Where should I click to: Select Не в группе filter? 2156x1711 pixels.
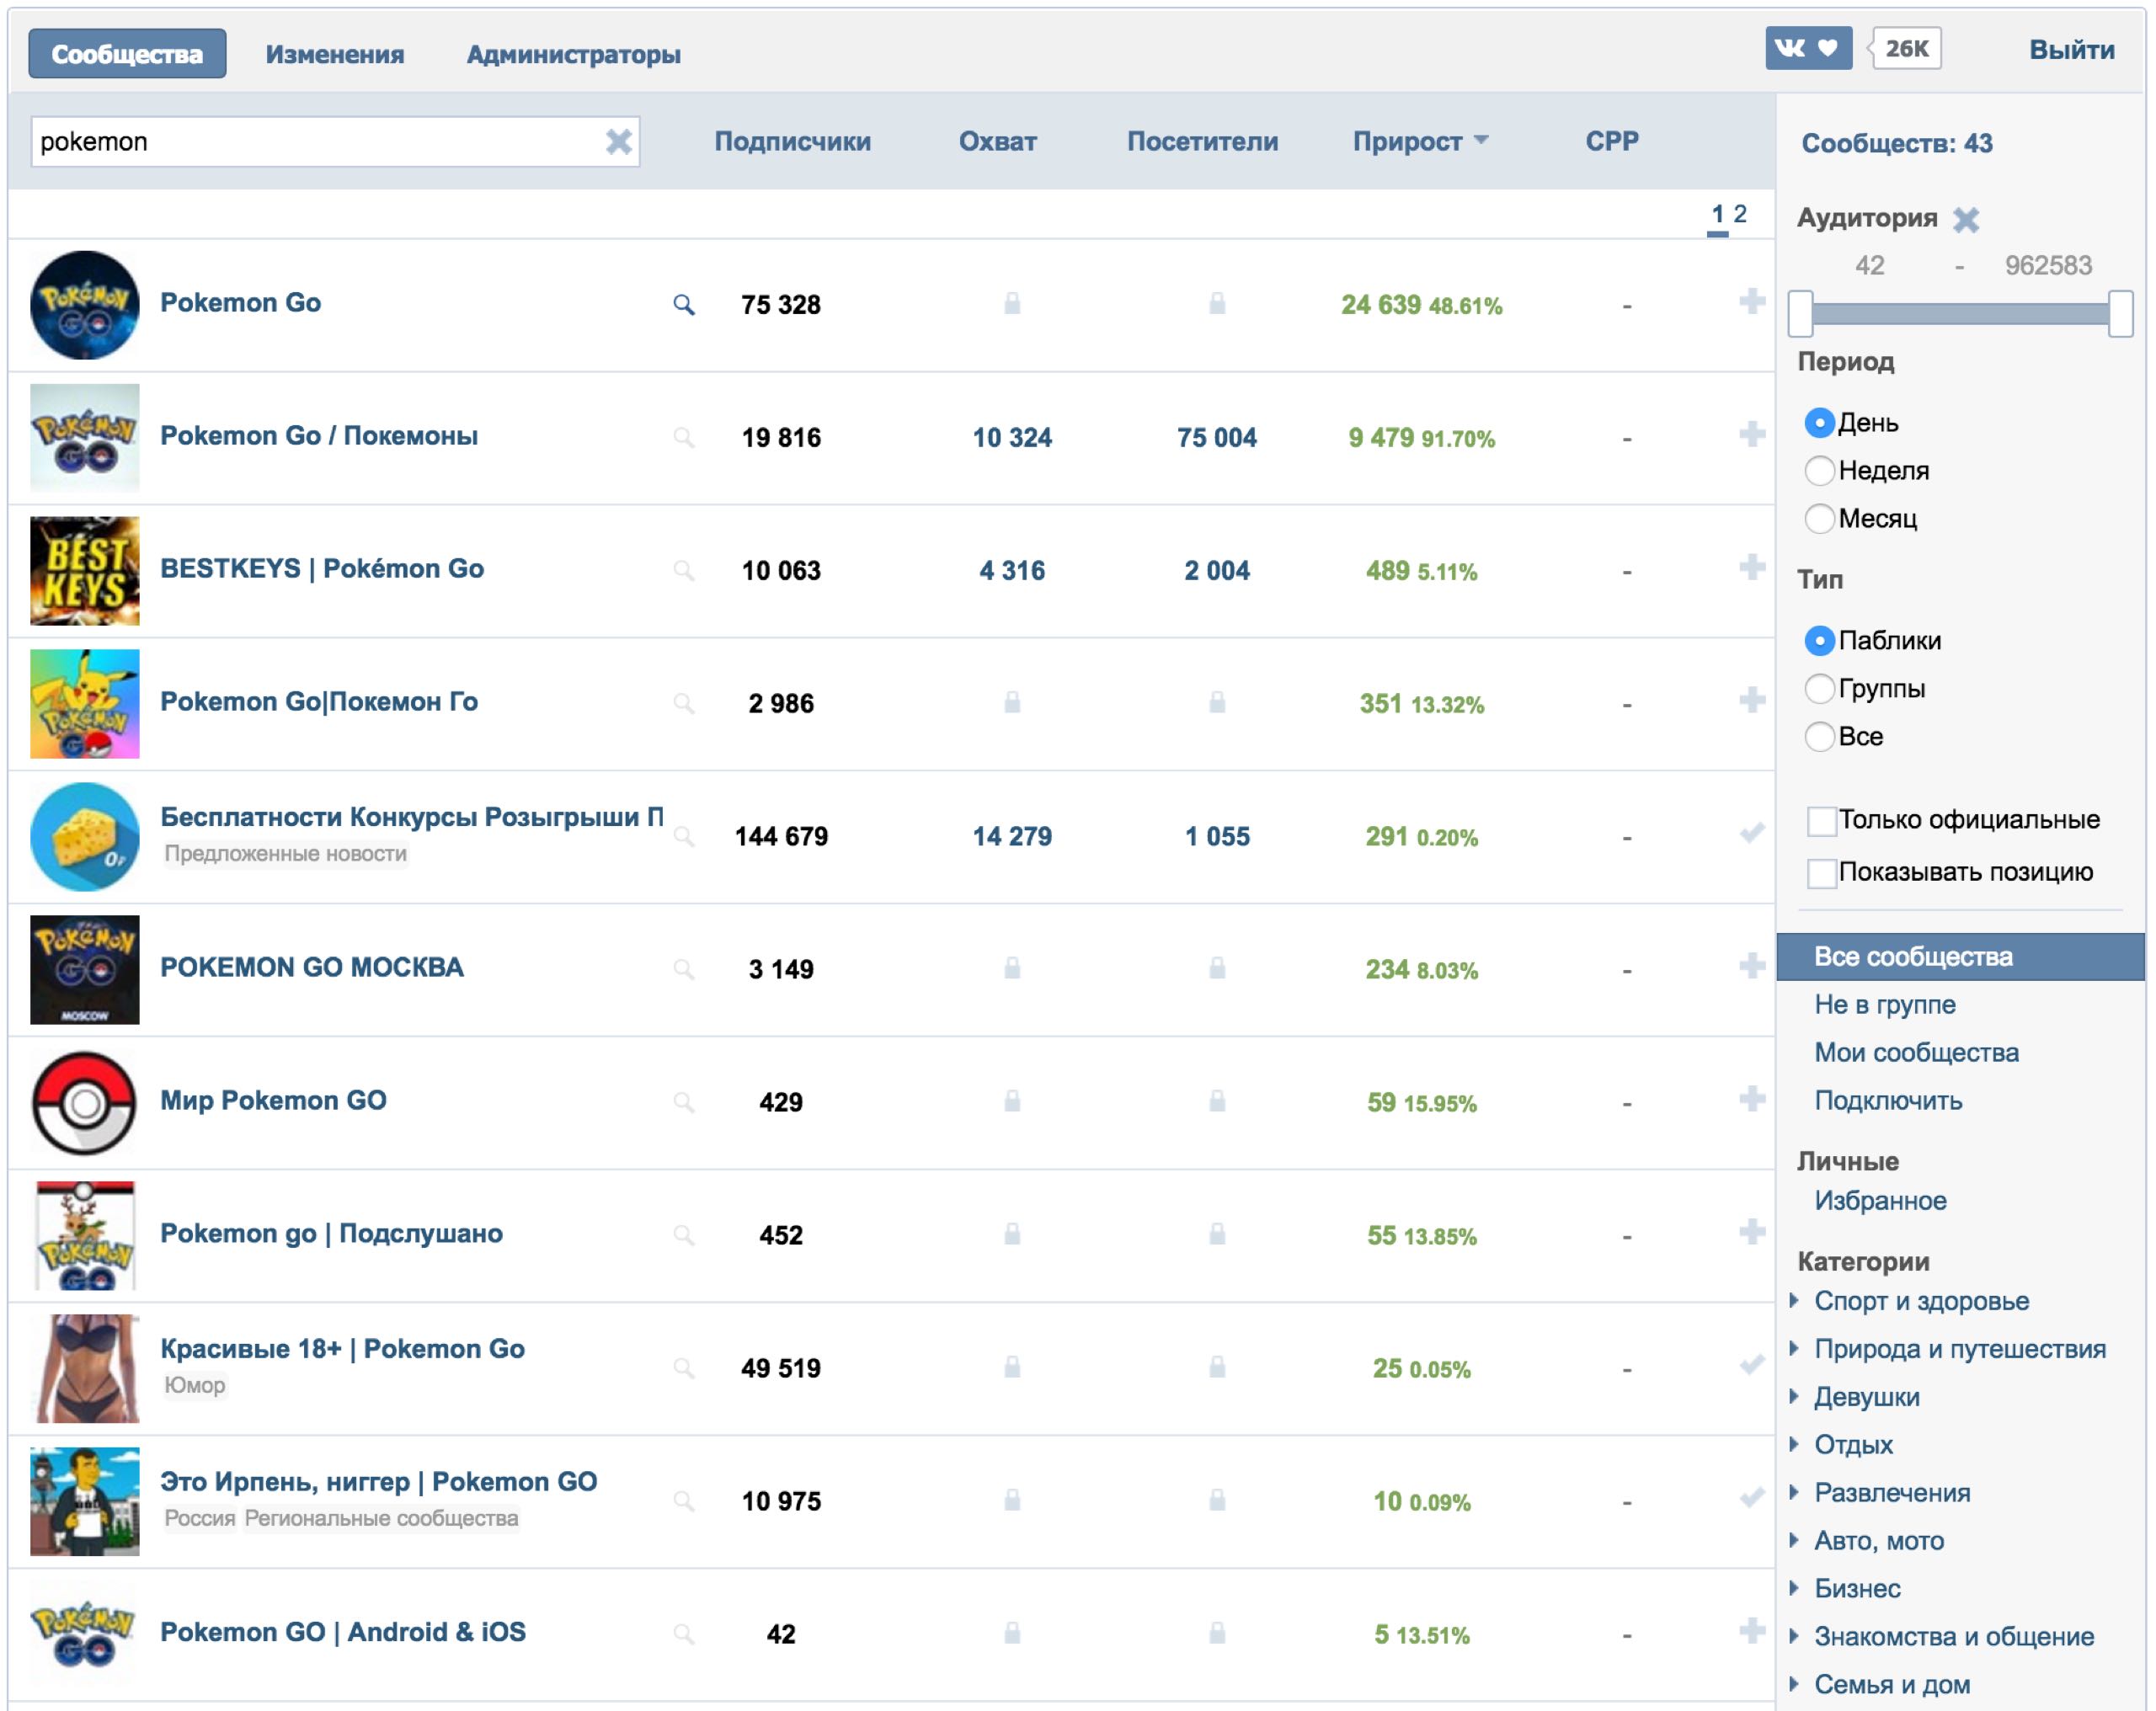click(1884, 1004)
